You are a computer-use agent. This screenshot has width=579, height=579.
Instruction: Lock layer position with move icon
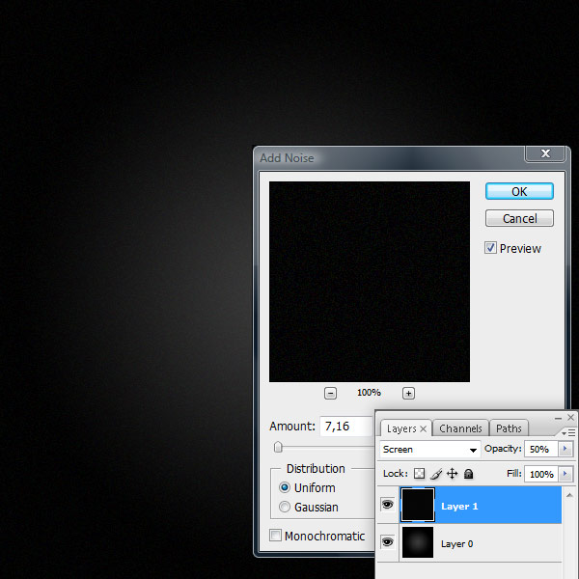[x=453, y=474]
